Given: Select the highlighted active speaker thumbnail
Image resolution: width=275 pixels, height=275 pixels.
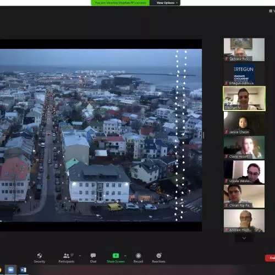Looking at the screenshot, I should coord(244,98).
